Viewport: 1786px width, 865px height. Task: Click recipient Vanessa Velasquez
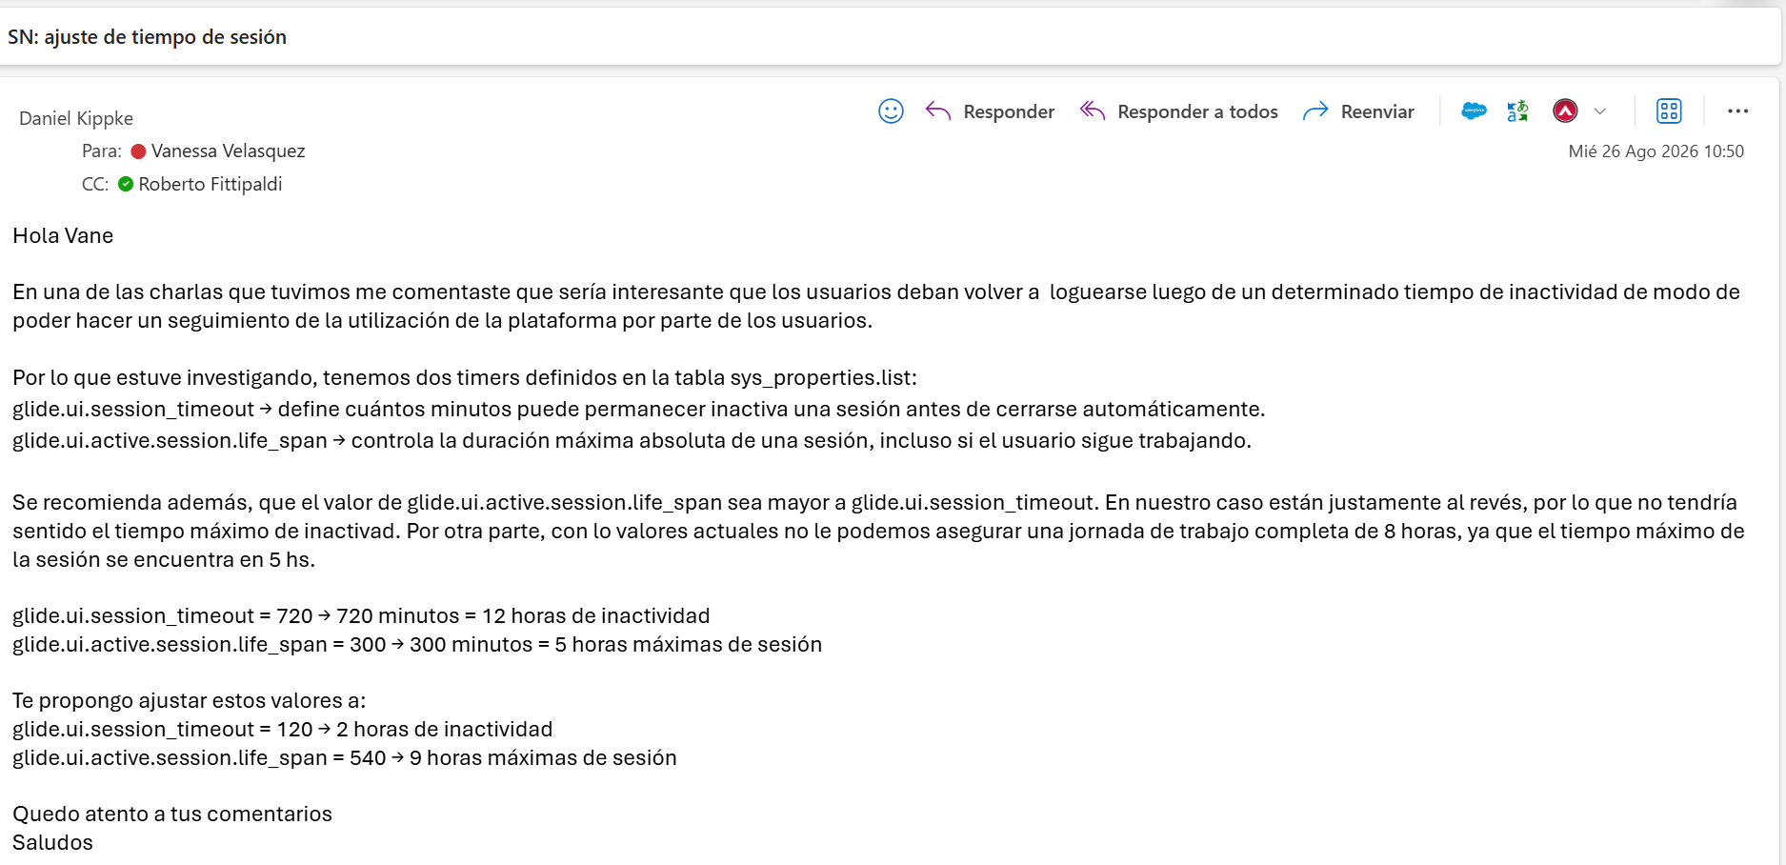point(228,151)
